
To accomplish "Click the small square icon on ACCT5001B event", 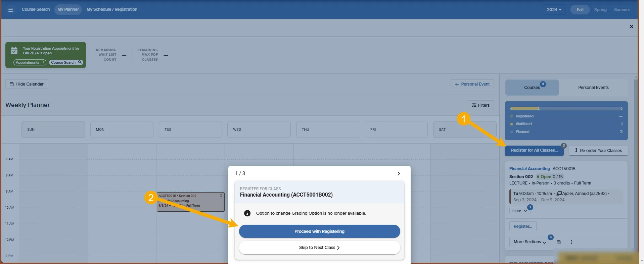I will (x=221, y=196).
